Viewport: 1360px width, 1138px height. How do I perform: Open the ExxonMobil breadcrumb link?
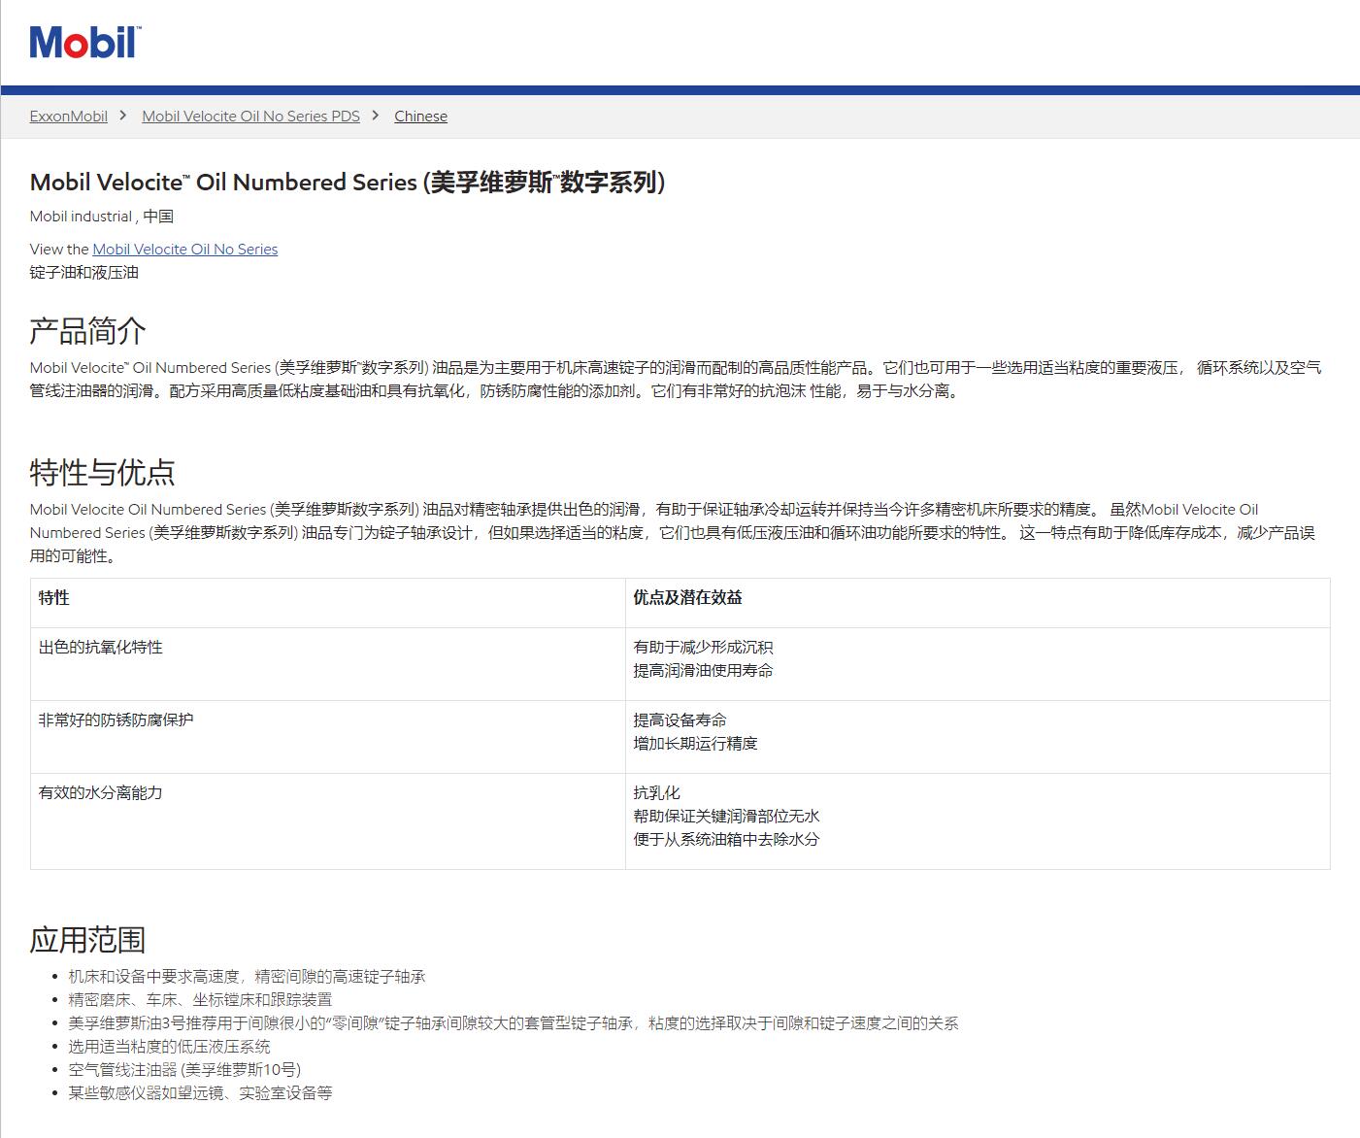click(x=69, y=116)
